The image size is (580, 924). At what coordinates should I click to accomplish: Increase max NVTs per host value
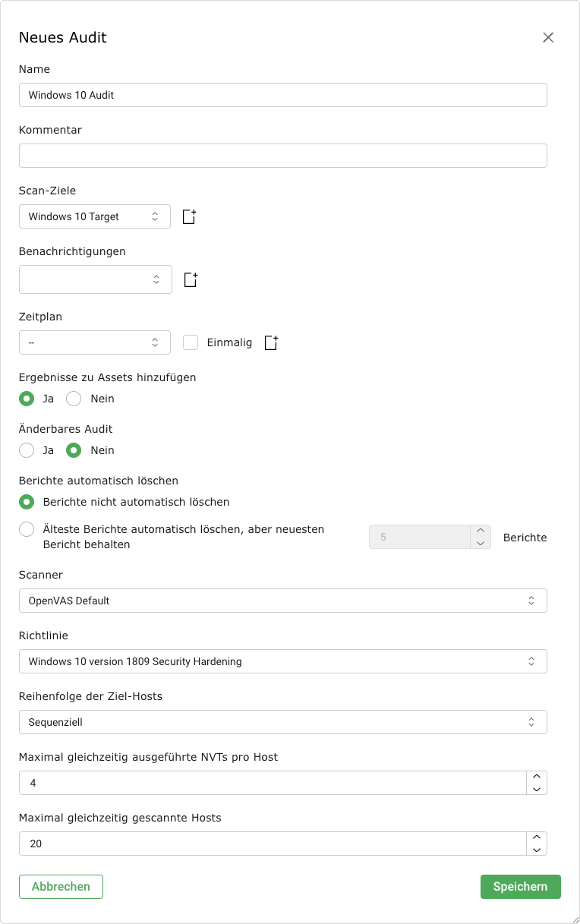click(x=537, y=777)
